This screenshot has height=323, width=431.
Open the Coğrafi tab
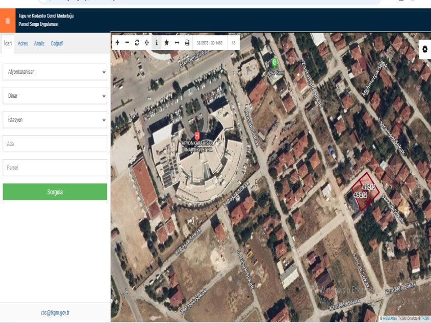coord(56,44)
